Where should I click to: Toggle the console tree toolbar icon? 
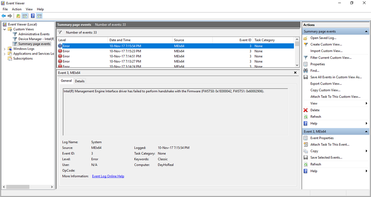pos(25,16)
